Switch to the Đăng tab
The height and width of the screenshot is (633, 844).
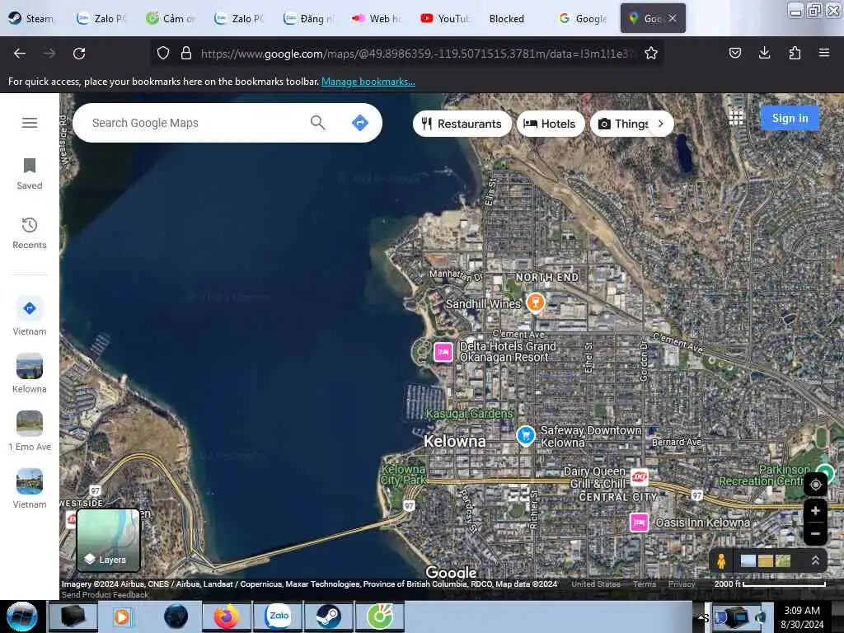[308, 18]
